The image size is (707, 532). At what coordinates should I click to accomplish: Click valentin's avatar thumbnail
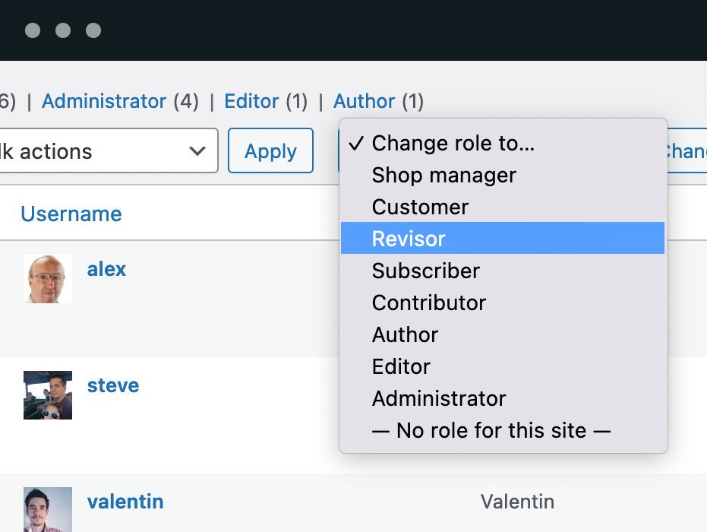point(48,509)
